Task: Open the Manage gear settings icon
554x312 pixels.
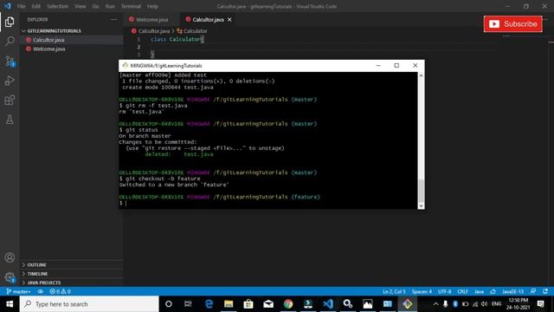Action: coord(10,277)
